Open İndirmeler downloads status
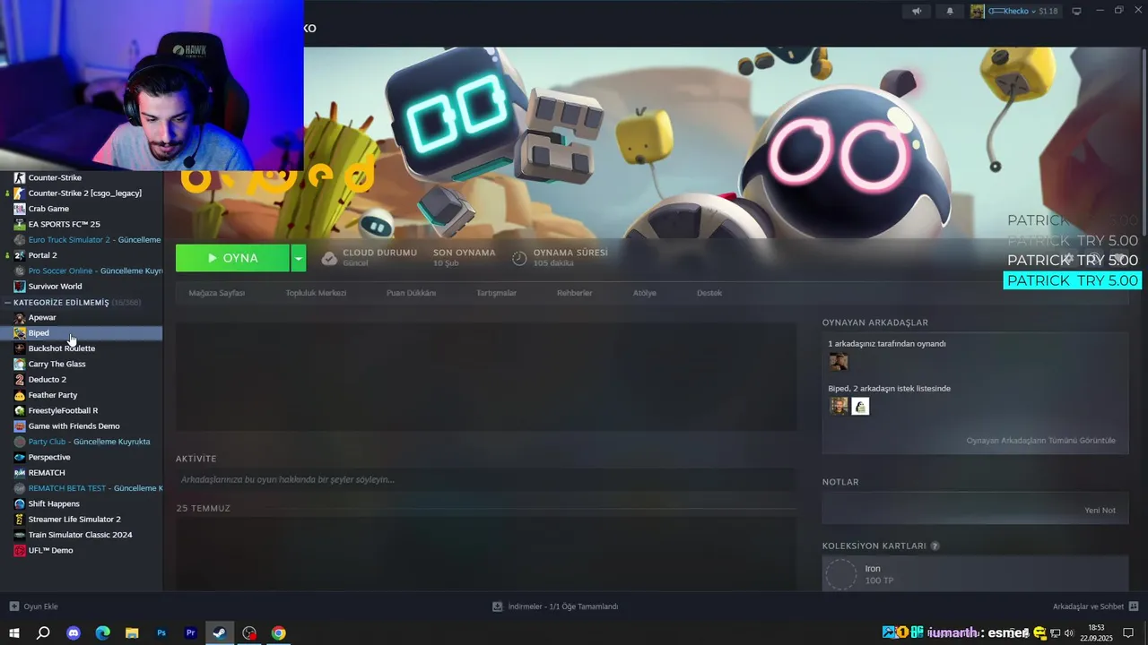The width and height of the screenshot is (1148, 645). (555, 606)
